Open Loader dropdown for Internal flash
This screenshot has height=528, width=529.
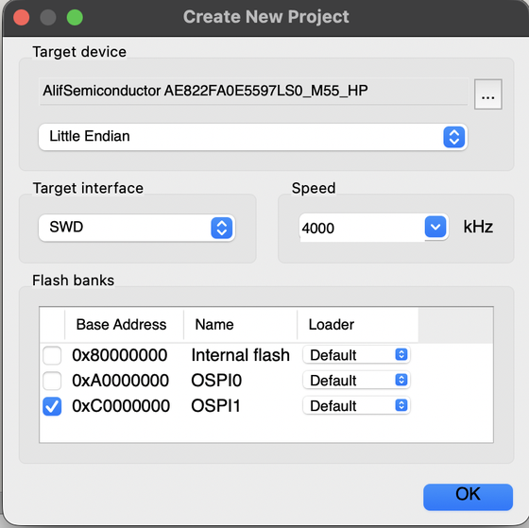[x=356, y=354]
